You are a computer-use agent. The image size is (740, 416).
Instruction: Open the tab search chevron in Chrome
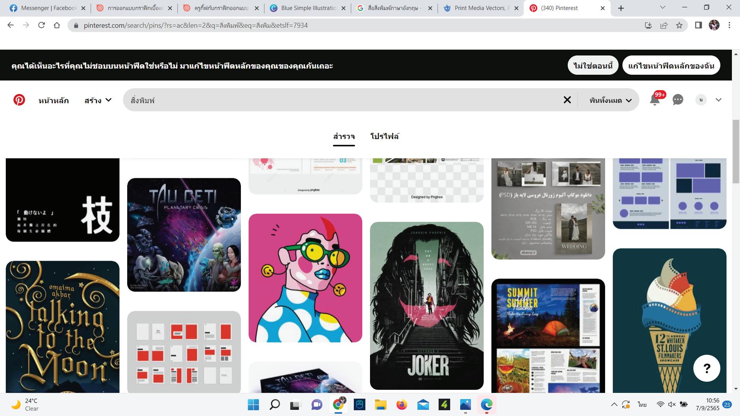click(x=663, y=7)
